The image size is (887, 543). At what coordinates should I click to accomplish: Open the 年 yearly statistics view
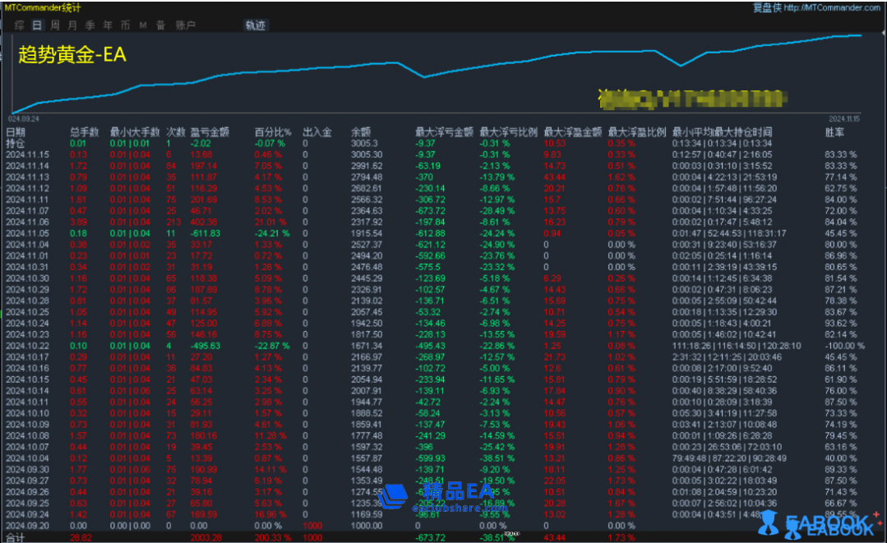pyautogui.click(x=107, y=25)
